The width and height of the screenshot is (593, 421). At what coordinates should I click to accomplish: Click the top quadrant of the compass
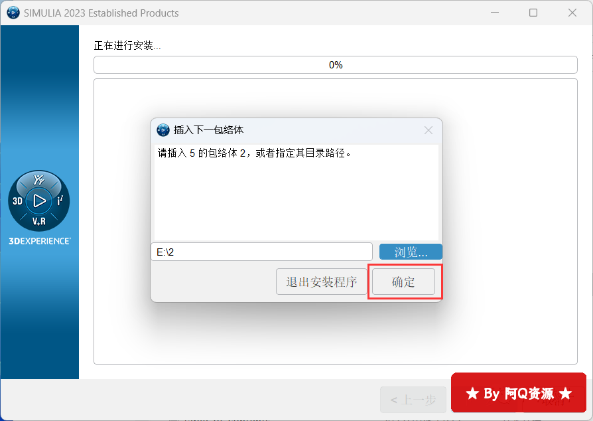(38, 180)
